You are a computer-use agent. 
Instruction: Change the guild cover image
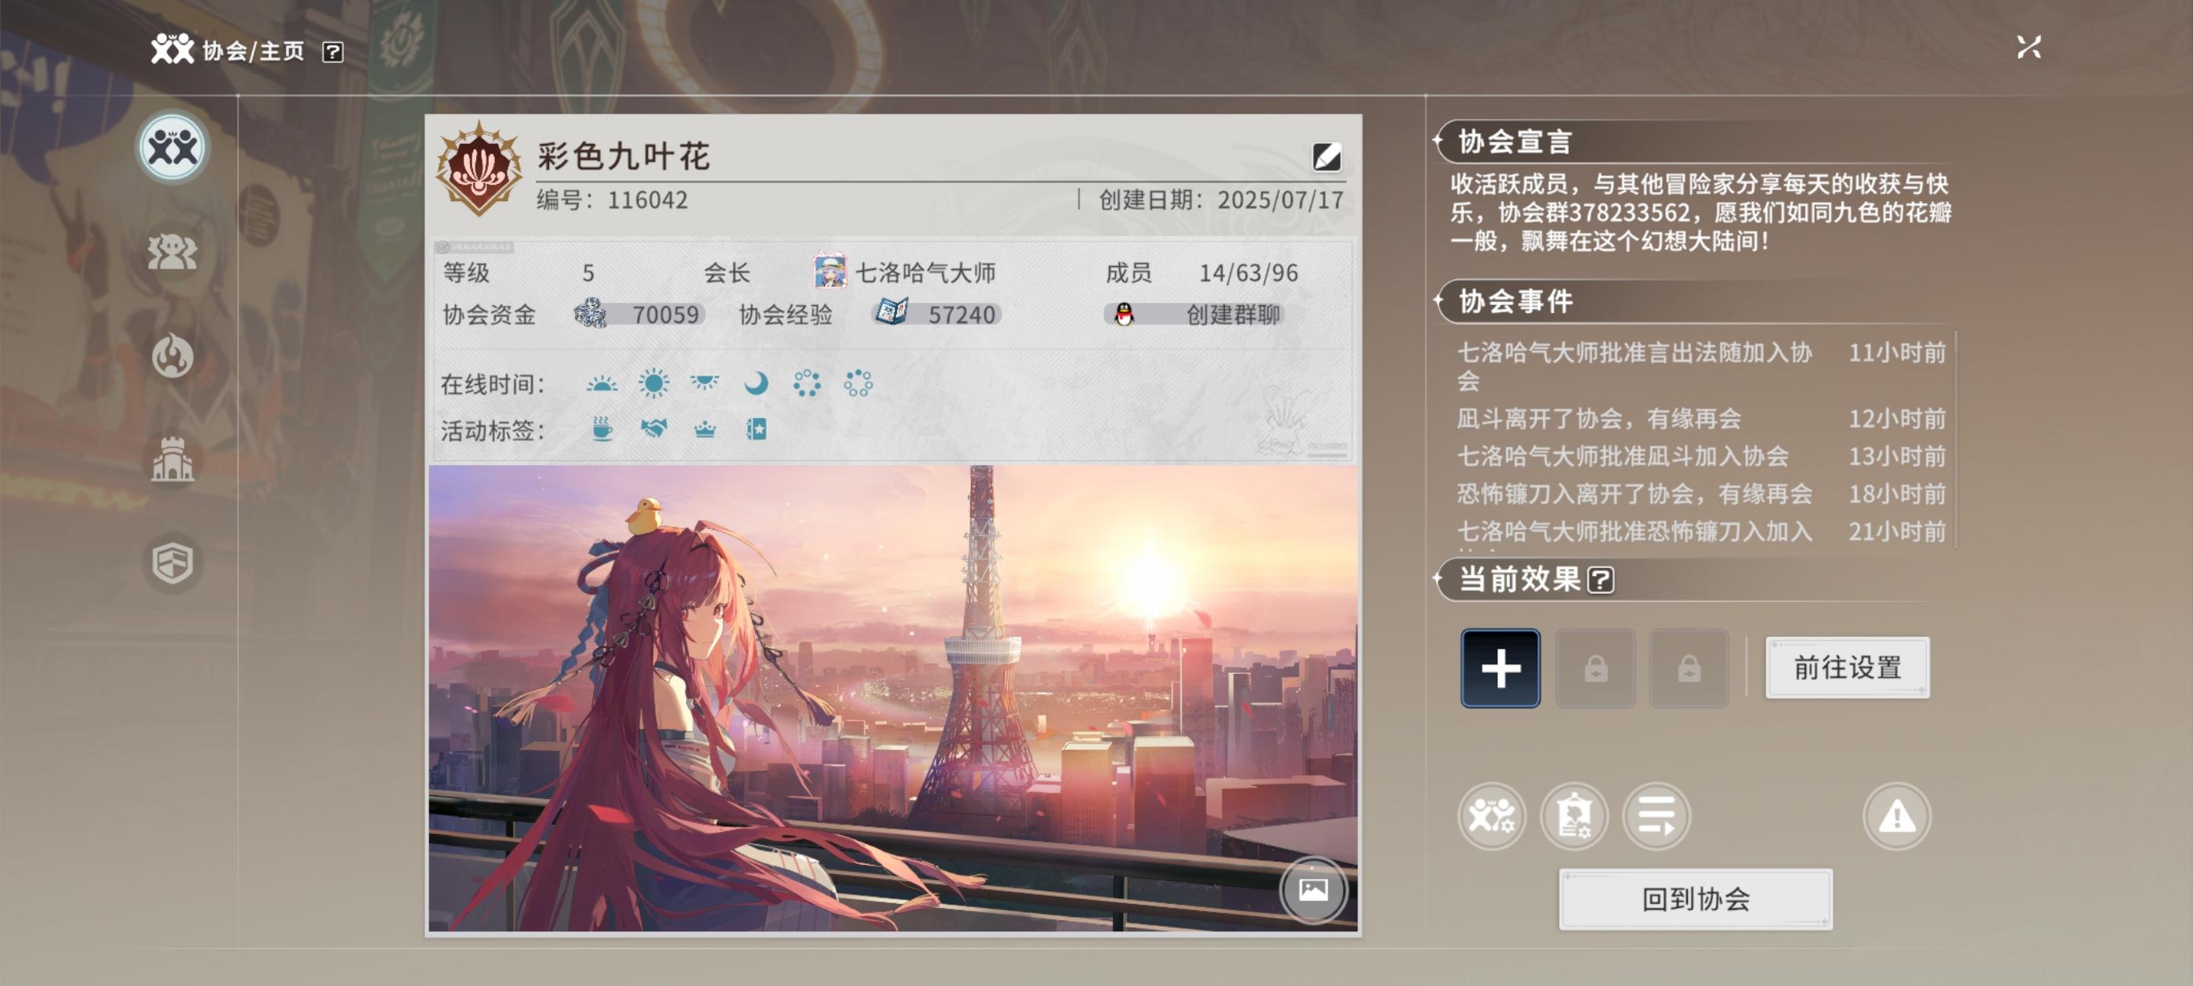coord(1312,889)
